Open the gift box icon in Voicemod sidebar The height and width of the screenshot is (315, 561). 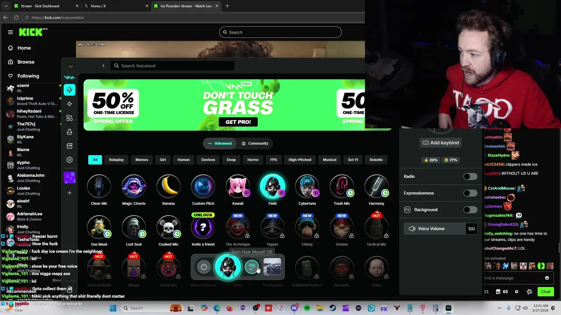69,146
